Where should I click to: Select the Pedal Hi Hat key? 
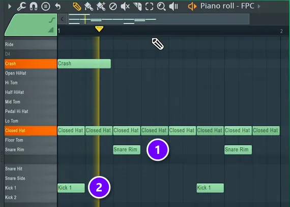31,112
